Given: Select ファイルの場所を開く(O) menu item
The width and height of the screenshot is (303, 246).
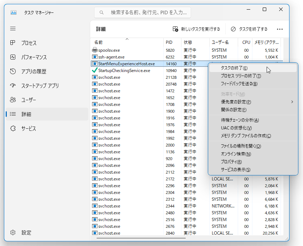Looking at the screenshot, I should (x=253, y=146).
